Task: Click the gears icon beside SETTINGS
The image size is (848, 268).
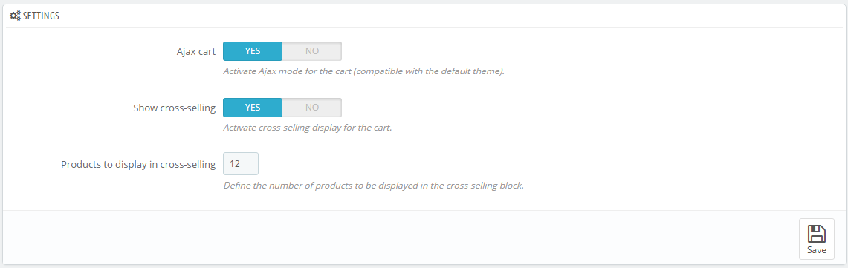Action: [x=16, y=16]
